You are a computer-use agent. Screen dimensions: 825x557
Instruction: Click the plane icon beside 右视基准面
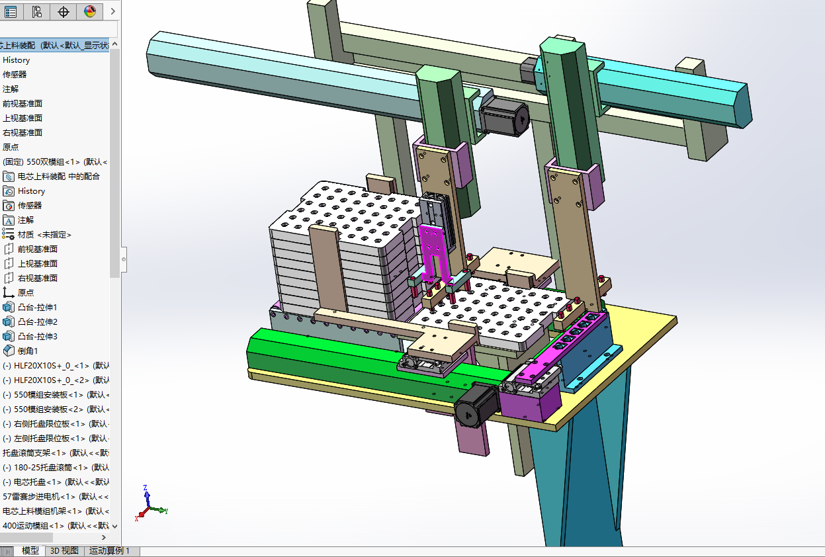(9, 278)
